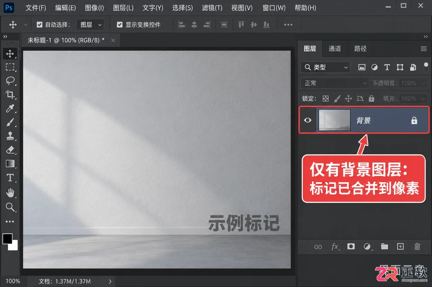The width and height of the screenshot is (432, 287).
Task: Select the Zoom tool
Action: [x=10, y=207]
